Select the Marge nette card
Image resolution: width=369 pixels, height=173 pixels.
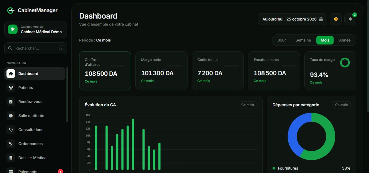[161, 71]
